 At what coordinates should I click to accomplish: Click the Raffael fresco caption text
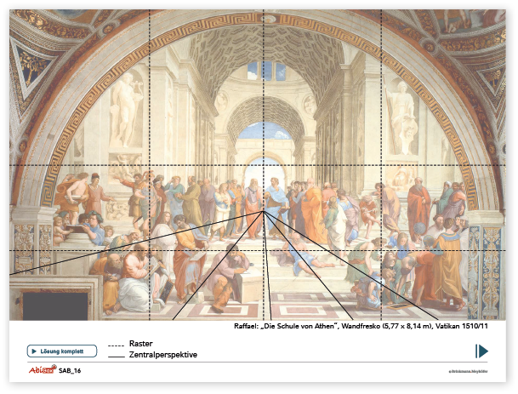361,326
